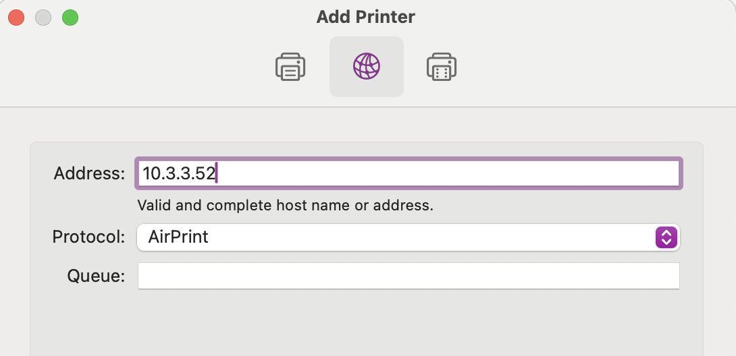Viewport: 736px width, 356px height.
Task: Click the AirPrint text in Protocol menu
Action: (x=178, y=237)
